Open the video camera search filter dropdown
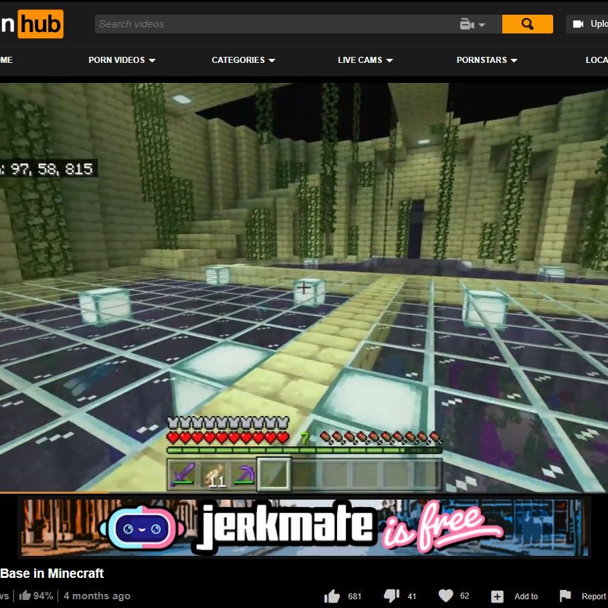The height and width of the screenshot is (608, 608). pos(472,24)
